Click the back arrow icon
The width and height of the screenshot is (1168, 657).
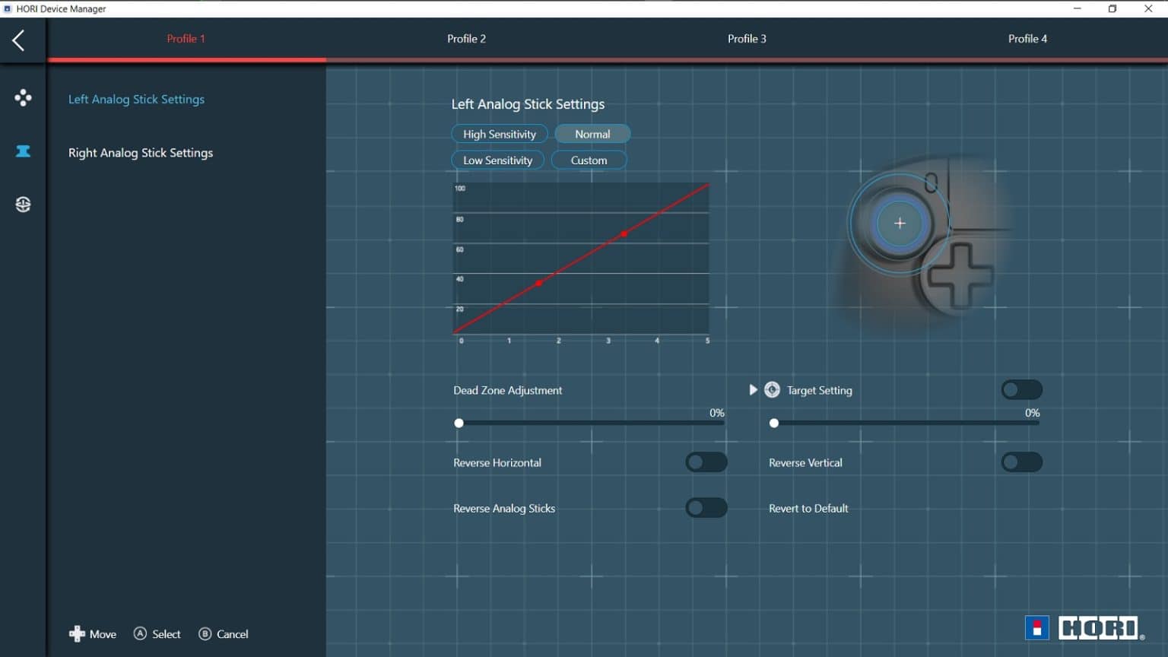(19, 40)
